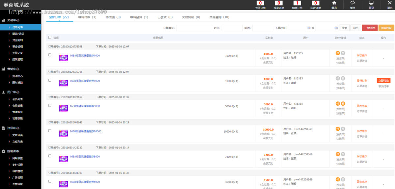Click the 控制面板 gear icon in sidebar
395x189 pixels.
[3, 151]
